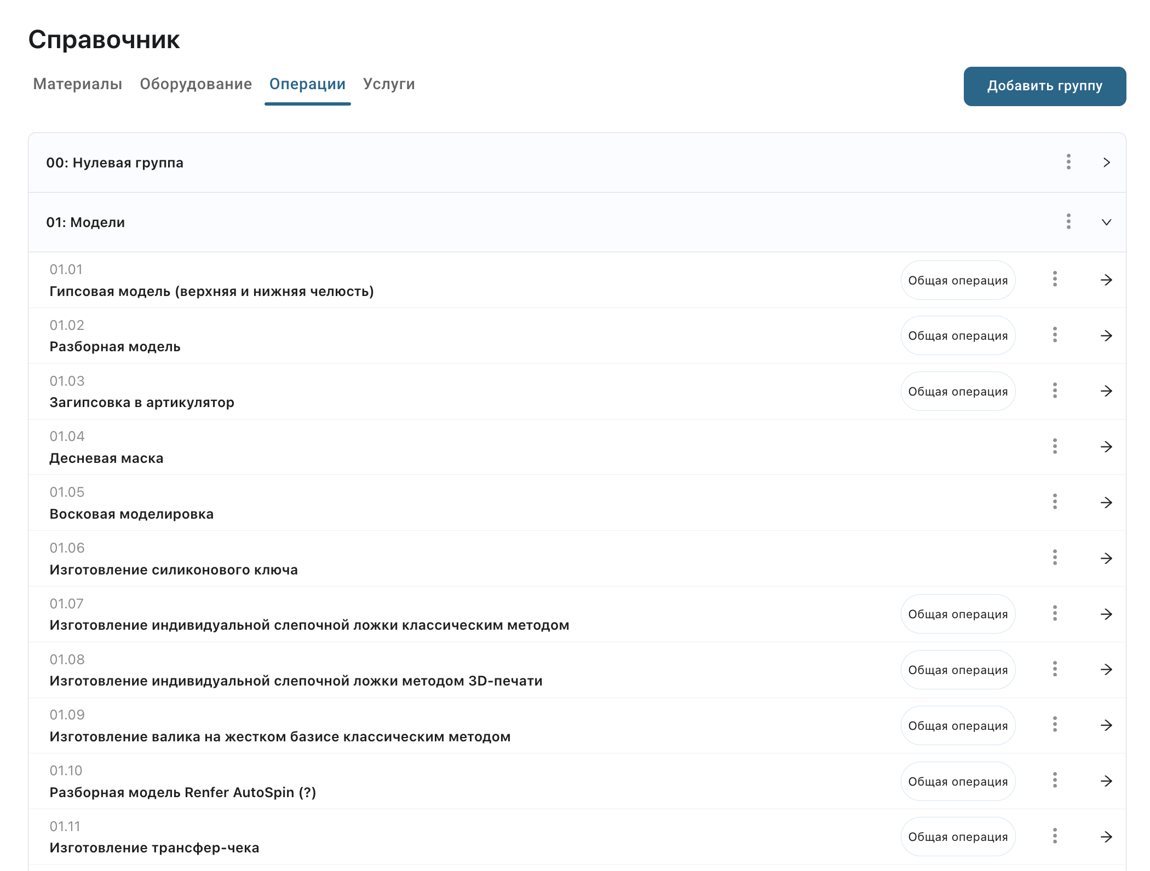Click arrow for Изготовление трансфер-чека
The height and width of the screenshot is (871, 1150).
point(1106,837)
